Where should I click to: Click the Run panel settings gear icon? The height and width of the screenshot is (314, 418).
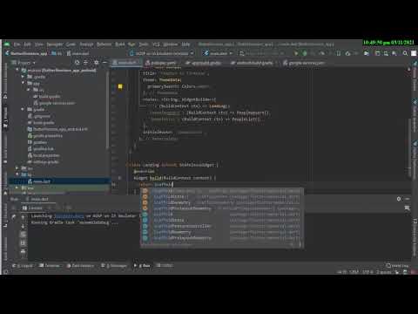(399, 199)
